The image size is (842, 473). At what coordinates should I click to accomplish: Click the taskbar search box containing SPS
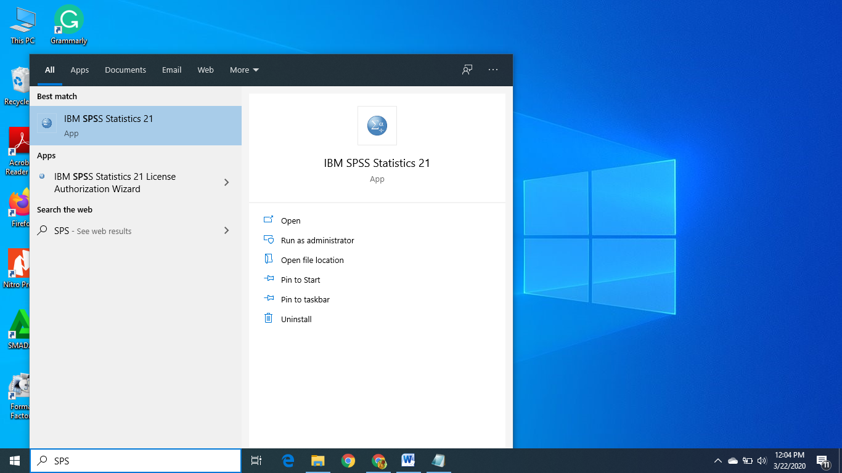136,461
